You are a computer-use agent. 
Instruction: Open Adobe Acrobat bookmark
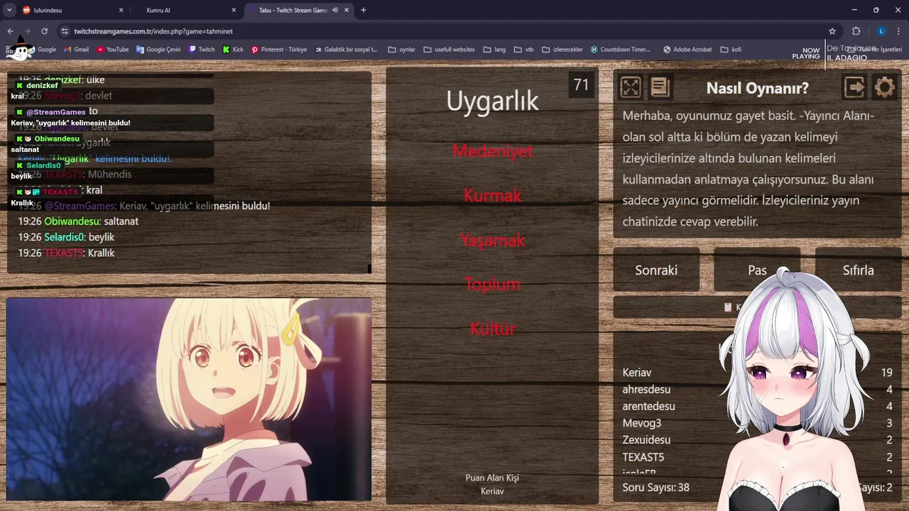point(687,50)
